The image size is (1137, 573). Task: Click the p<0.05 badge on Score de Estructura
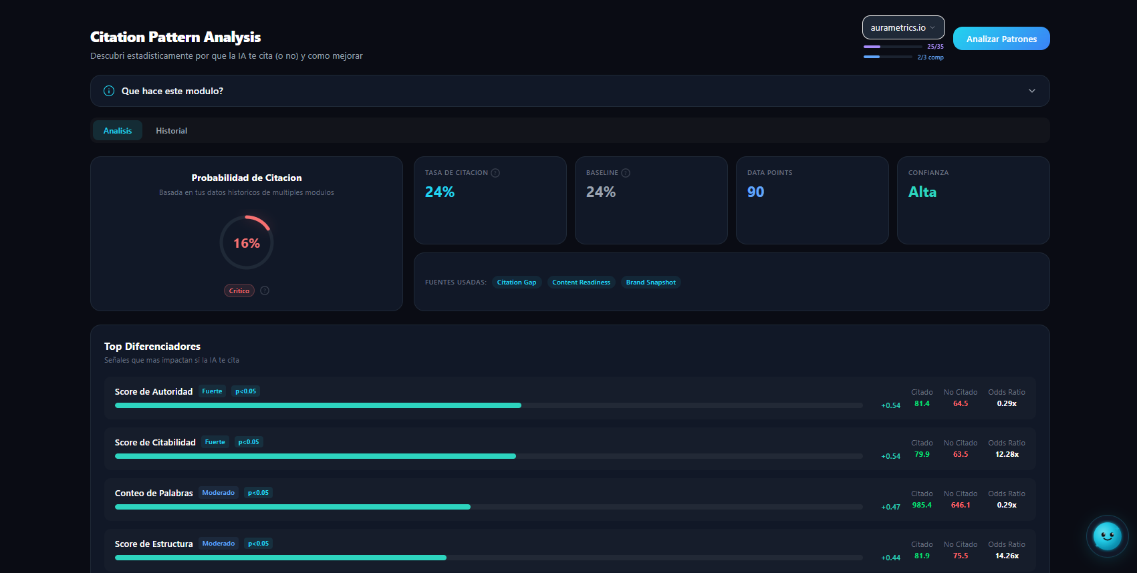(x=258, y=544)
